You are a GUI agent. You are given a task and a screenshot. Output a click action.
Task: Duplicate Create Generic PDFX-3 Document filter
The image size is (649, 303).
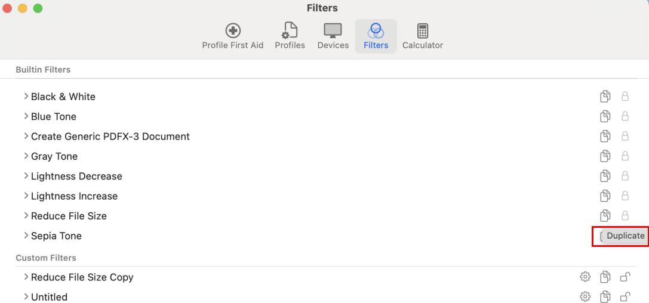point(605,136)
